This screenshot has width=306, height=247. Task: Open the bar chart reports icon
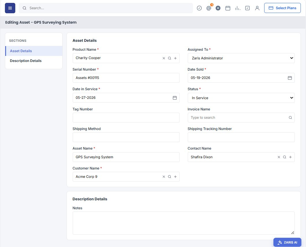pyautogui.click(x=237, y=8)
